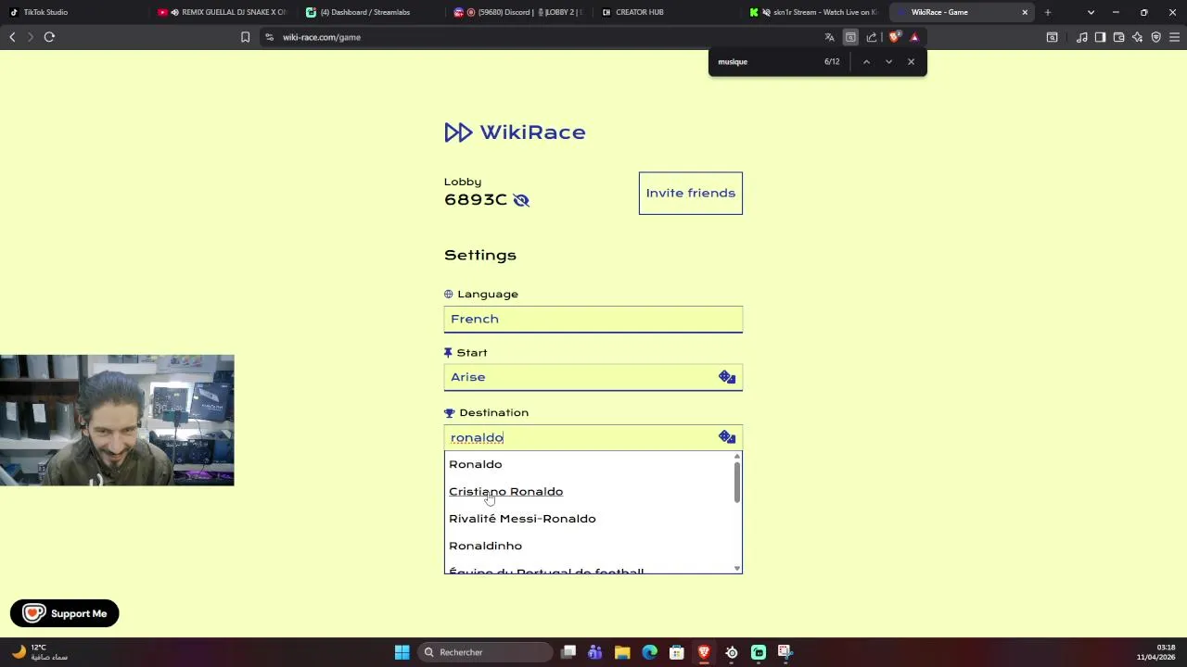
Task: Open the media control music note icon
Action: coord(1082,37)
